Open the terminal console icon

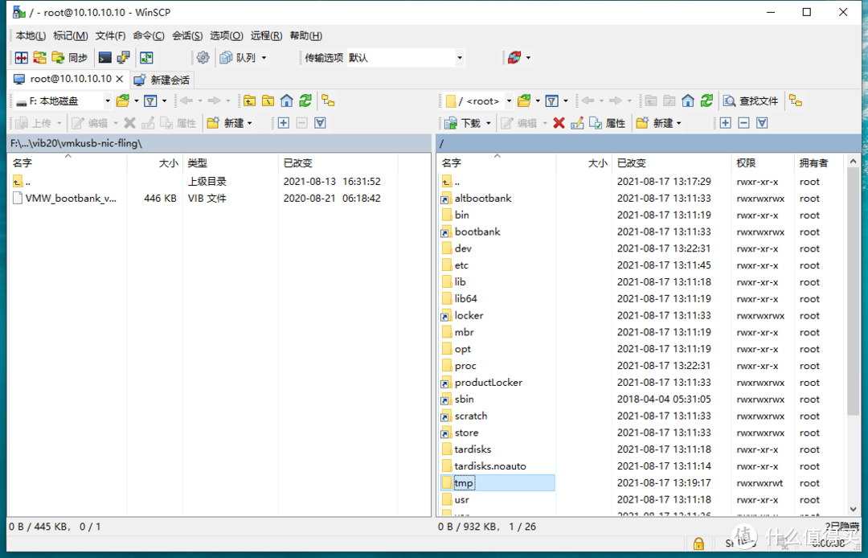click(104, 58)
